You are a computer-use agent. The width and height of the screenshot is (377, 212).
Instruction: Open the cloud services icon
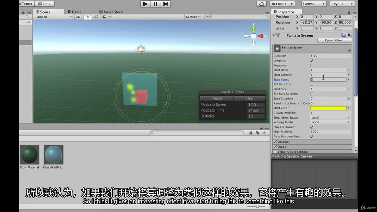(x=261, y=4)
